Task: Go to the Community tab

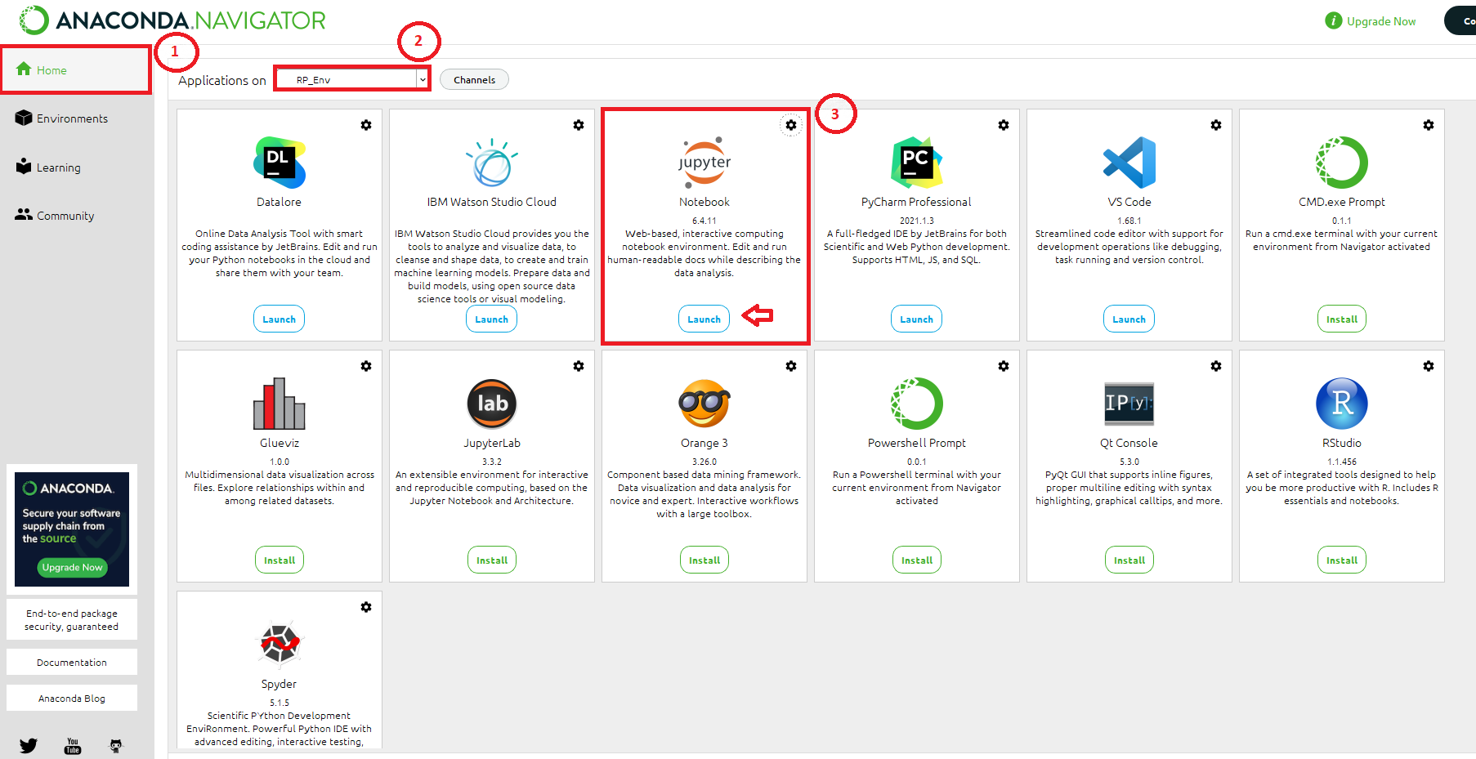Action: [65, 216]
